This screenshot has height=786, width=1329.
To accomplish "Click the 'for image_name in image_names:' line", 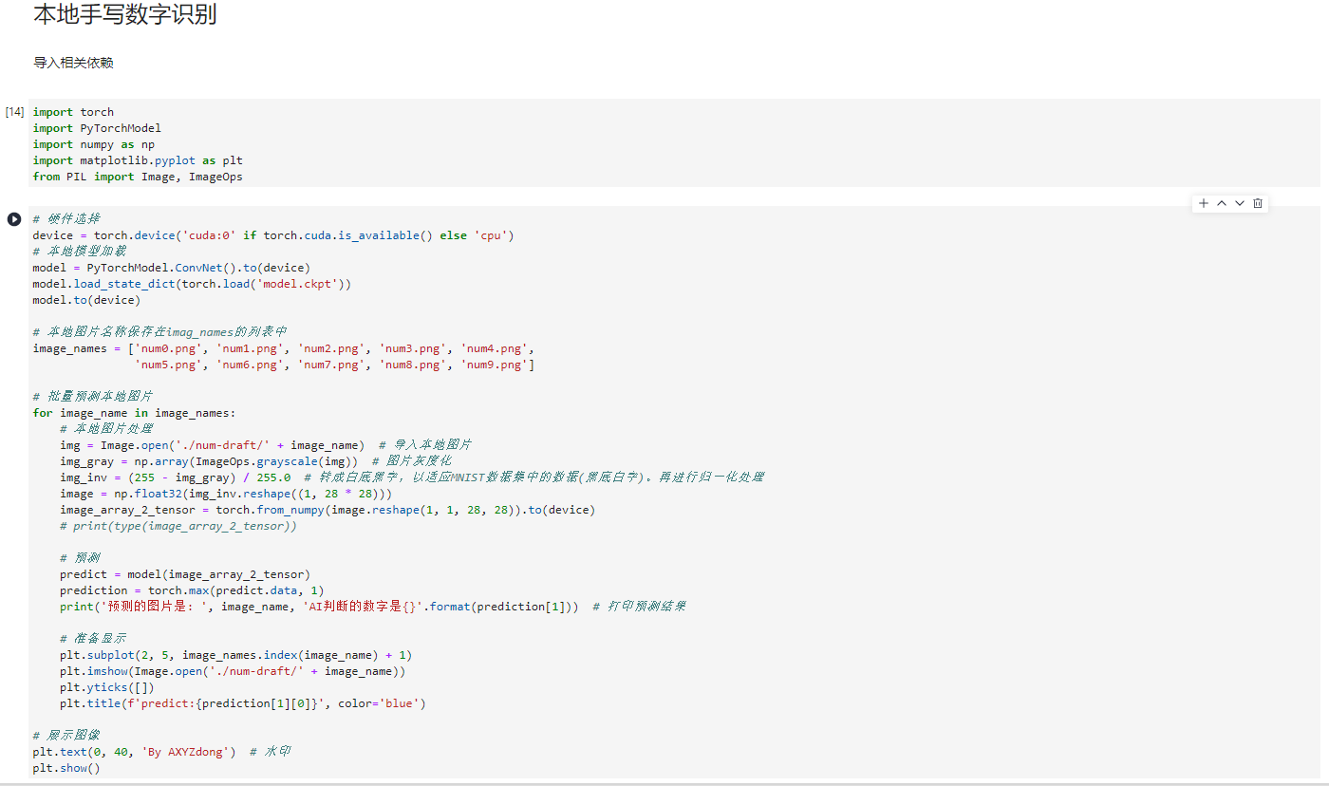I will 134,413.
